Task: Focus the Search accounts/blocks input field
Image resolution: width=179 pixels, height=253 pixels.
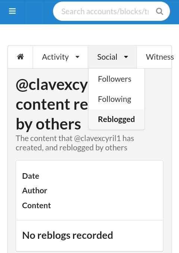Action: pos(105,12)
